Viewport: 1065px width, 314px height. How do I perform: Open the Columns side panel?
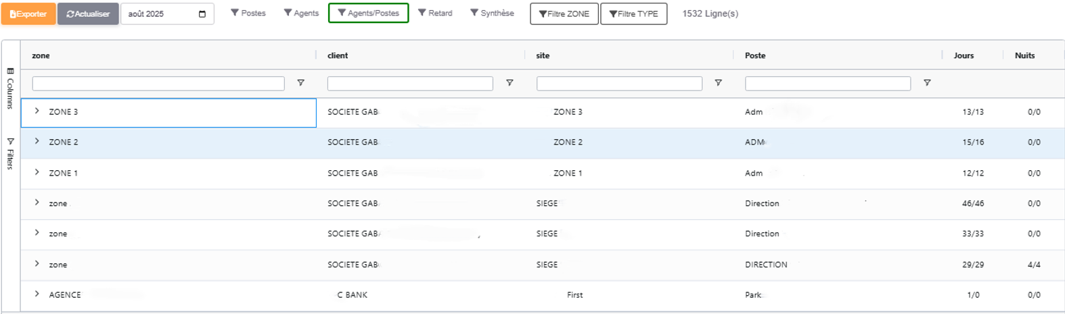click(x=10, y=88)
